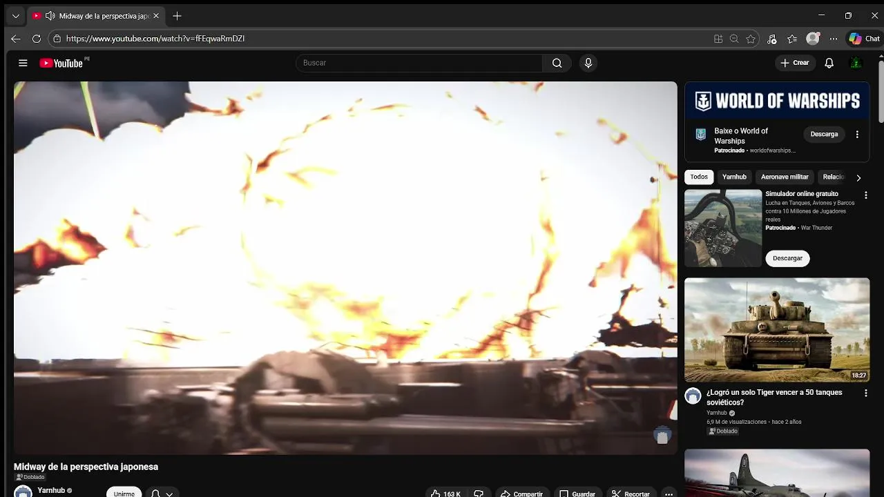Open the YouTube hamburger guide menu
Image resolution: width=884 pixels, height=497 pixels.
click(23, 63)
